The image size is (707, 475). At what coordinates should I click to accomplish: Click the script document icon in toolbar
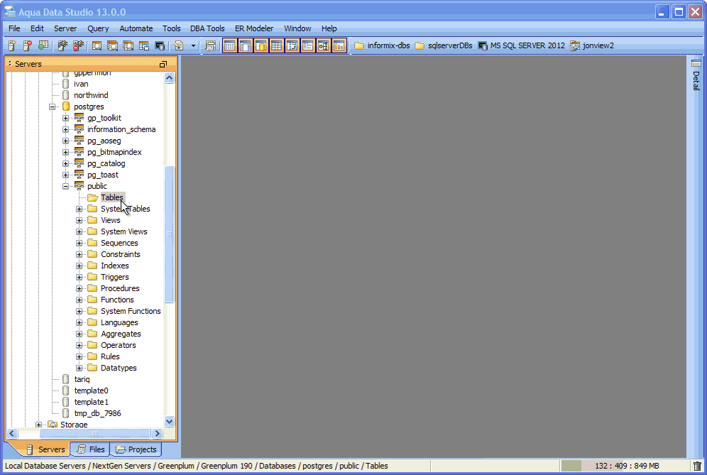pyautogui.click(x=179, y=45)
